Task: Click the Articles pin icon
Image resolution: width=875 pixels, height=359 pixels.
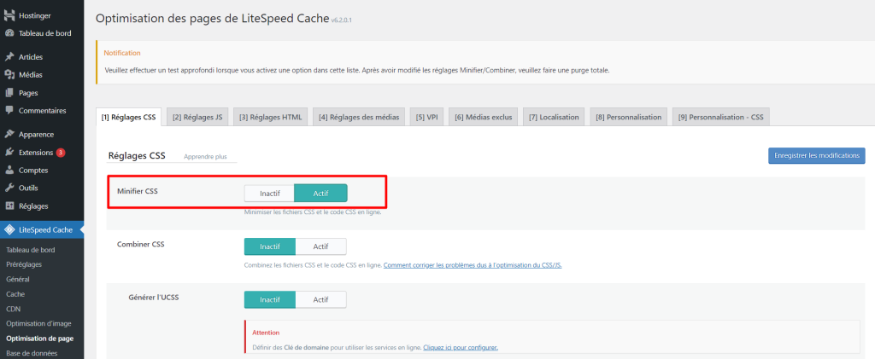Action: click(x=9, y=57)
